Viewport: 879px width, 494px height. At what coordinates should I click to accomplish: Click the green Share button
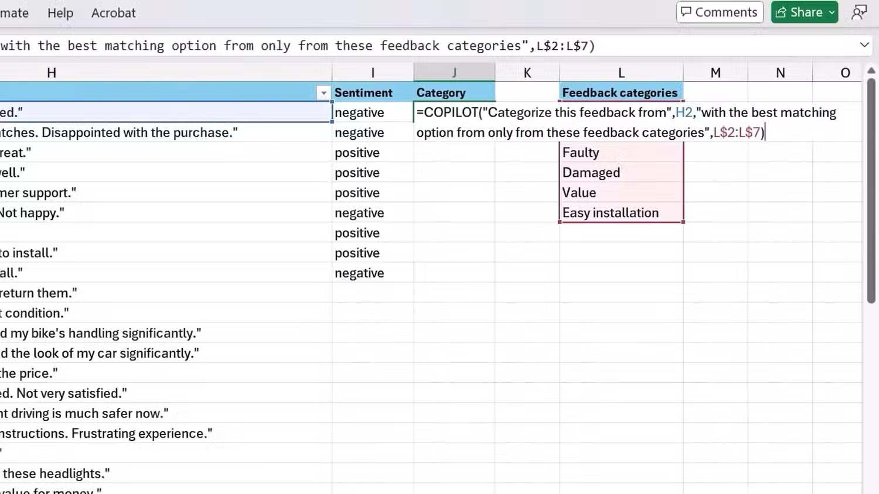[804, 12]
